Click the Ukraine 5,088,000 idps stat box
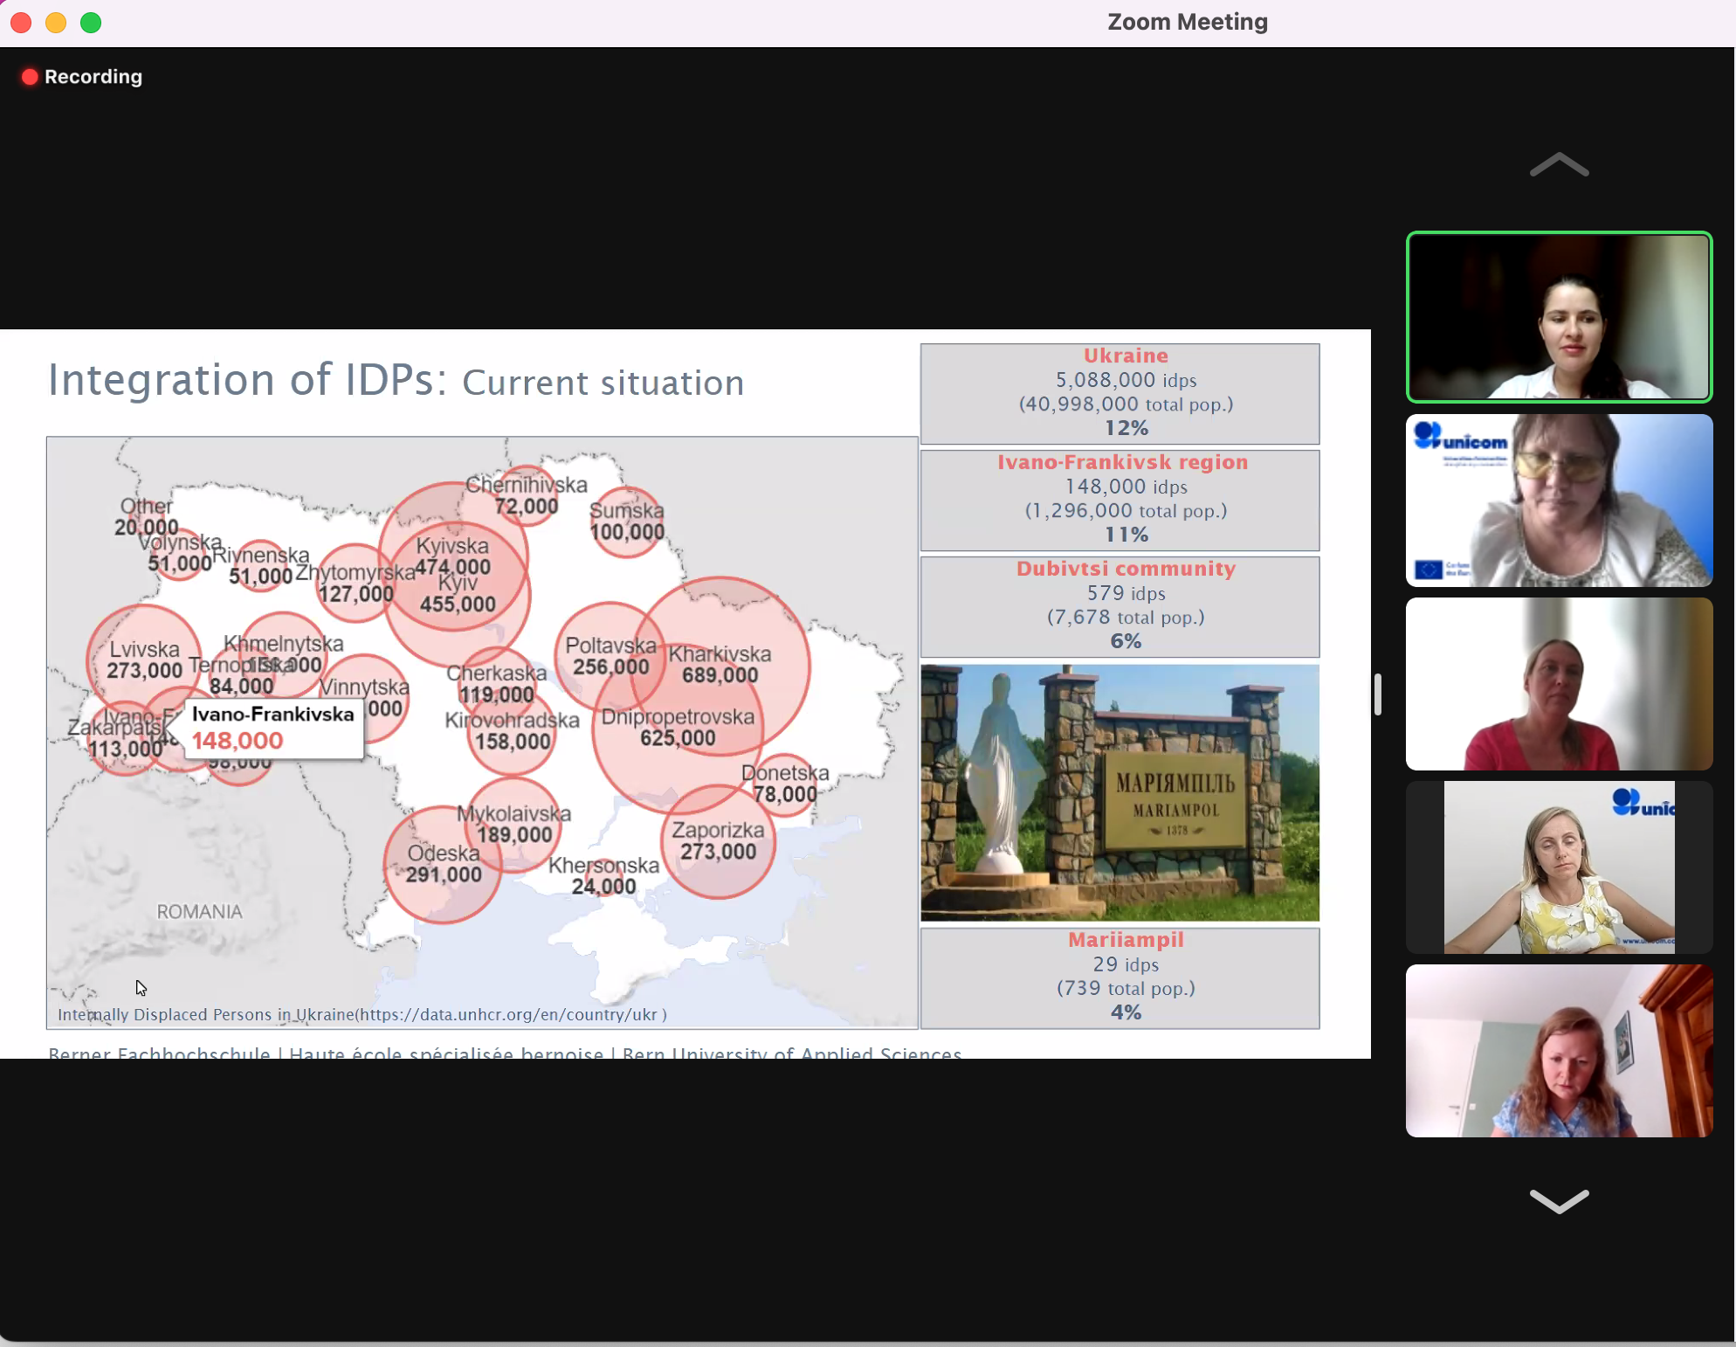 (1119, 393)
